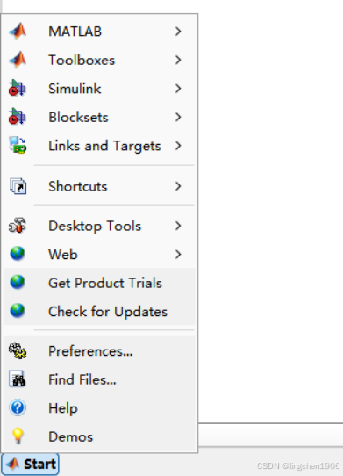Open the MATLAB menu entry

99,32
